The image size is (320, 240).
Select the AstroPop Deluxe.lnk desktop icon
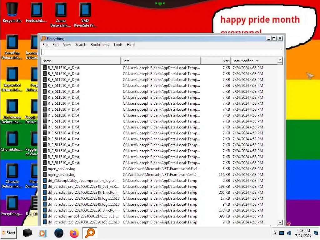coord(12,47)
